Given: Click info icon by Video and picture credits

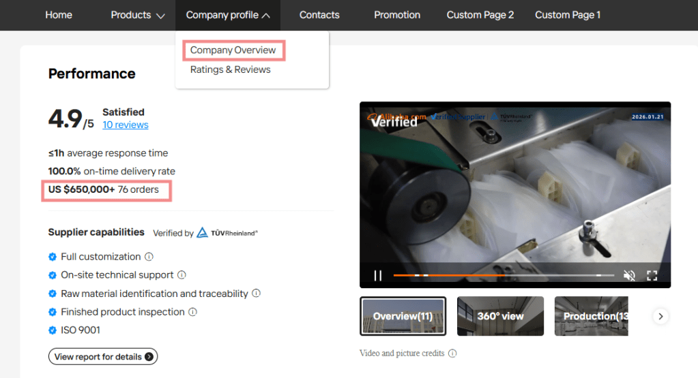Looking at the screenshot, I should click(452, 353).
